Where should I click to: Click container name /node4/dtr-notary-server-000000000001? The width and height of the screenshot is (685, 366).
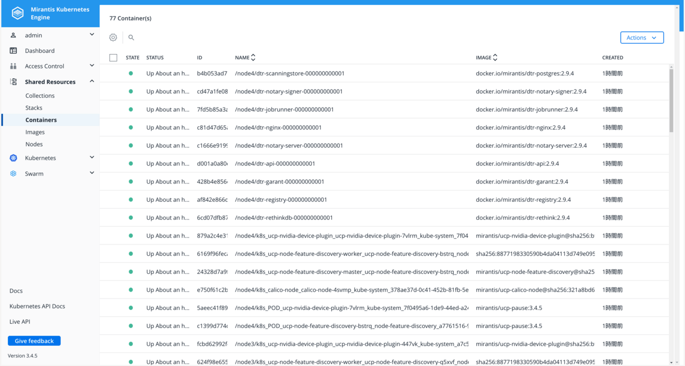pos(289,146)
